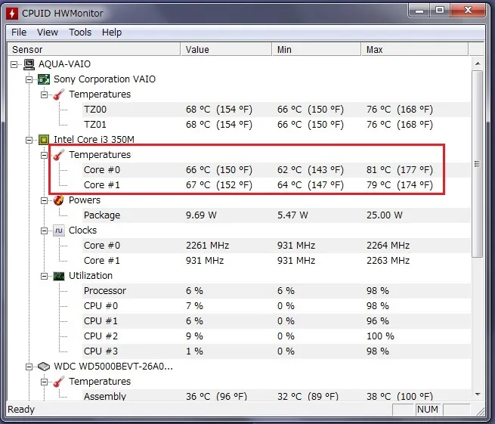Click the WDC hard drive icon
The image size is (495, 424).
tap(44, 367)
